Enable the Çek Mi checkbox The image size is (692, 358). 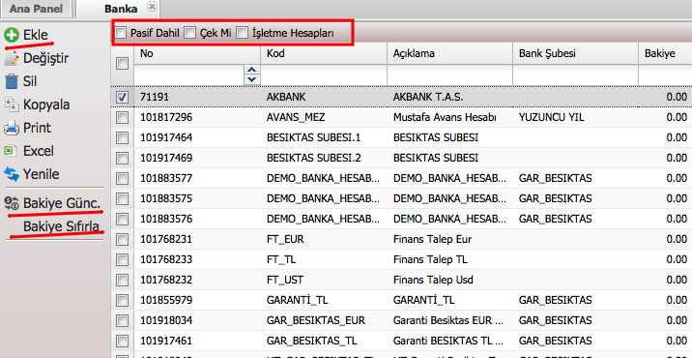pos(189,33)
